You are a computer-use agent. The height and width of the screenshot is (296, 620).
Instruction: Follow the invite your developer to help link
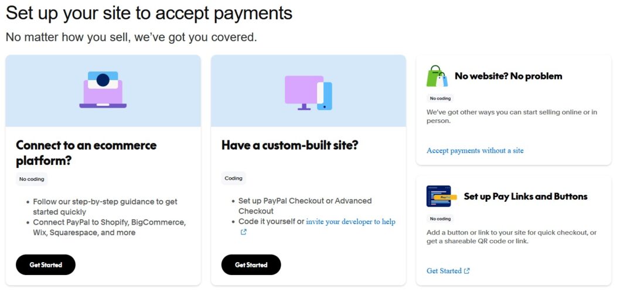click(350, 222)
